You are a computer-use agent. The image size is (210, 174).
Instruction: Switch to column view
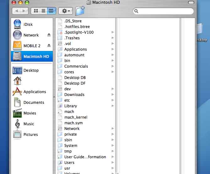pos(51,11)
